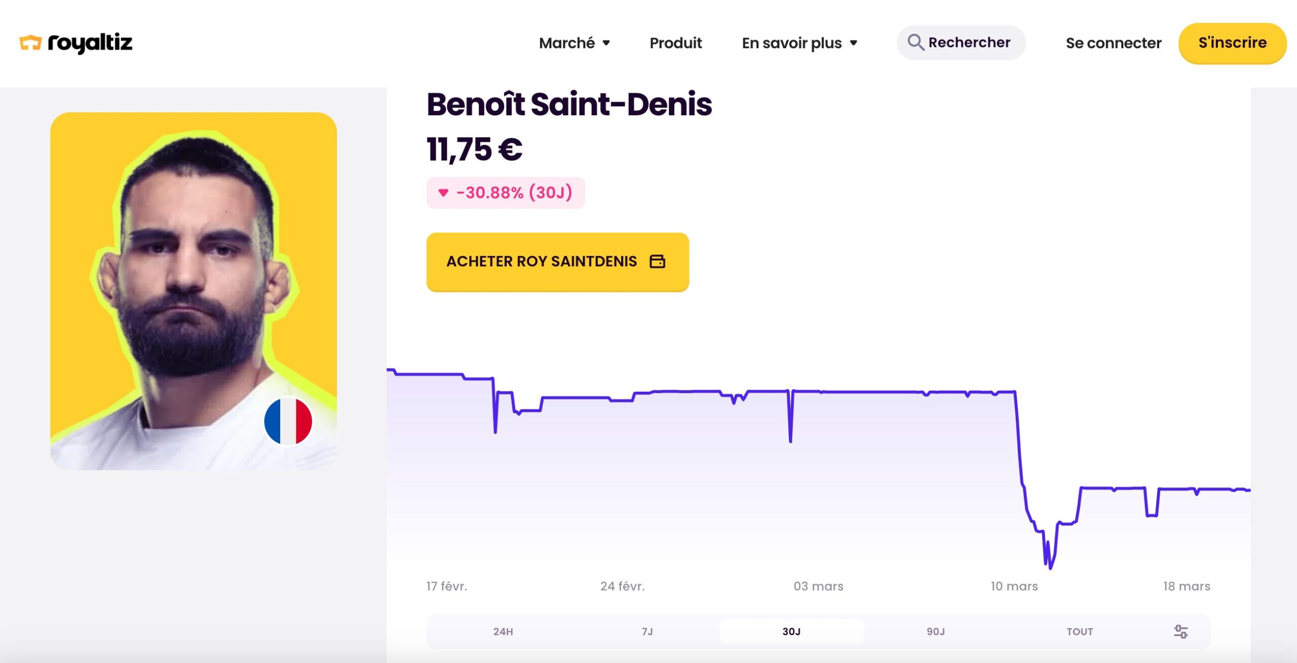Viewport: 1297px width, 663px height.
Task: Select the 30J time range tab
Action: [x=791, y=632]
